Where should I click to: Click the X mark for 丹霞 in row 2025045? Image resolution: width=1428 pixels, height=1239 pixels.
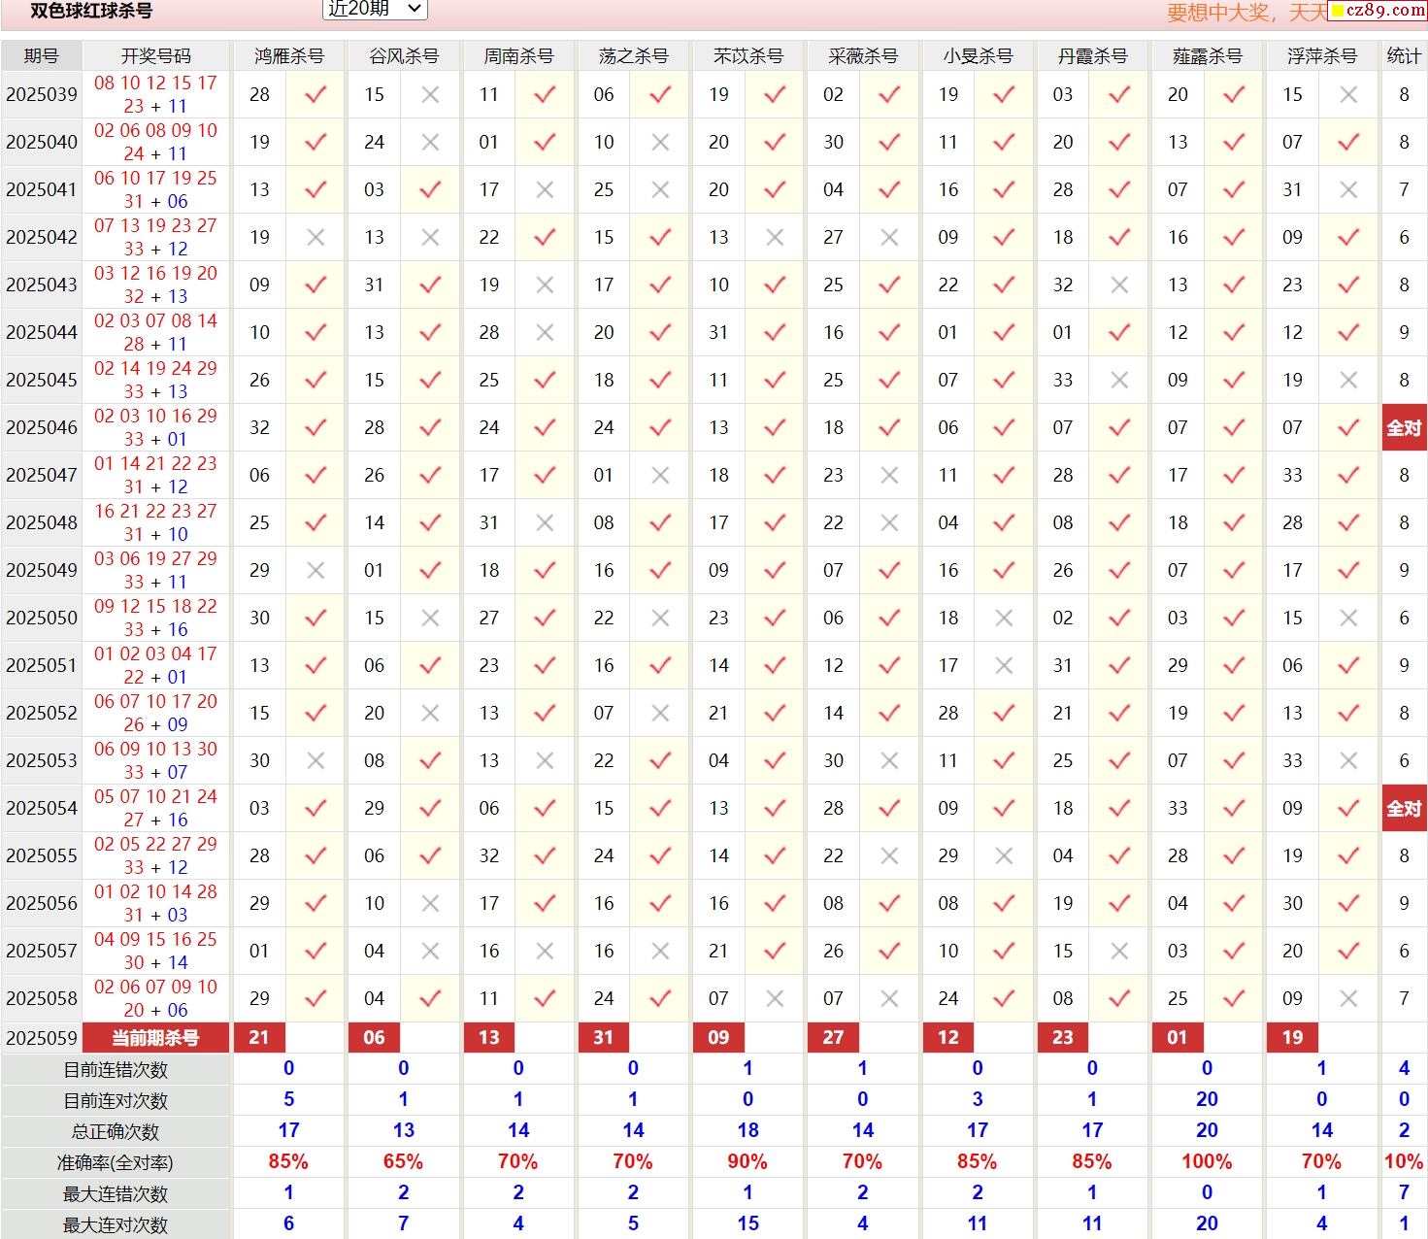point(1119,381)
